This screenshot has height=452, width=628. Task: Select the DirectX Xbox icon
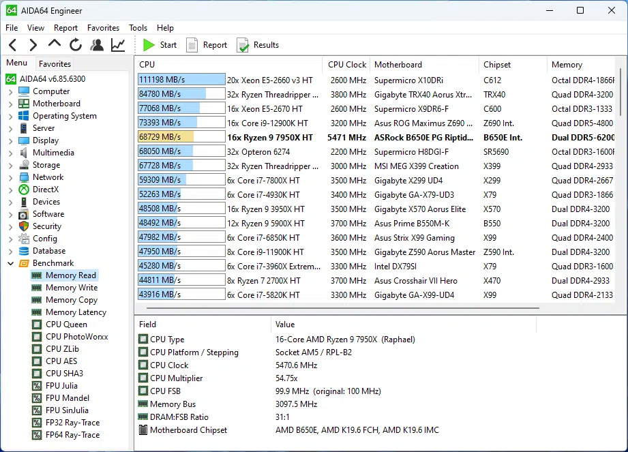tap(24, 190)
